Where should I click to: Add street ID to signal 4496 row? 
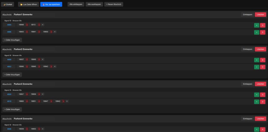pos(55,32)
